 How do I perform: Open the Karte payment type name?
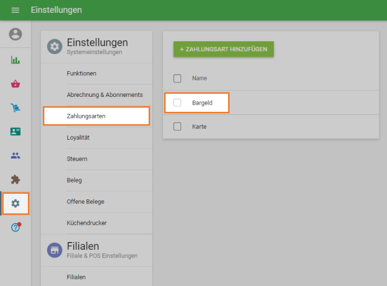click(x=199, y=127)
